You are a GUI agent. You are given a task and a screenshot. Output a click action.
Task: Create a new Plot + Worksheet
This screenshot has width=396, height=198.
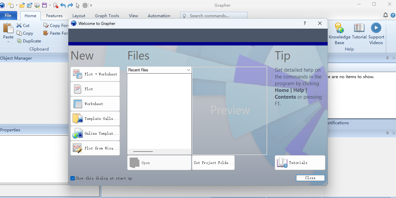95,74
